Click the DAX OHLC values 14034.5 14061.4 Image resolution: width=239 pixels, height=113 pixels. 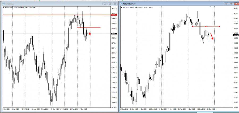click(x=19, y=8)
